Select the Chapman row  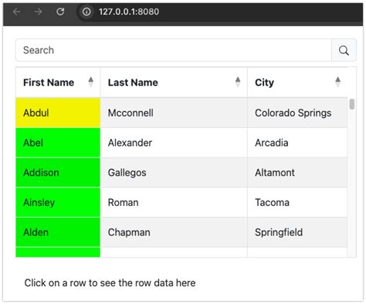pyautogui.click(x=181, y=232)
